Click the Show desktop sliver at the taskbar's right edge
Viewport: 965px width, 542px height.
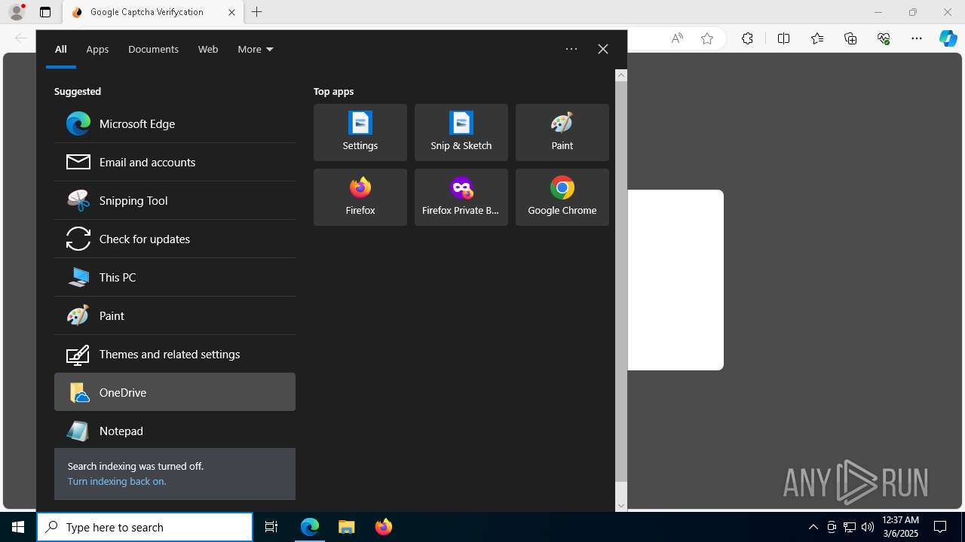point(963,527)
